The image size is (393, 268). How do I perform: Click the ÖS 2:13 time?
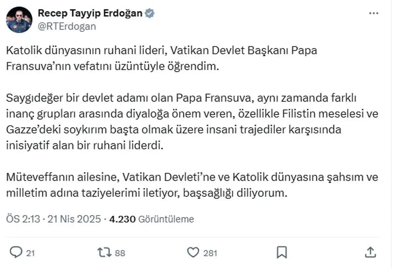pos(23,219)
